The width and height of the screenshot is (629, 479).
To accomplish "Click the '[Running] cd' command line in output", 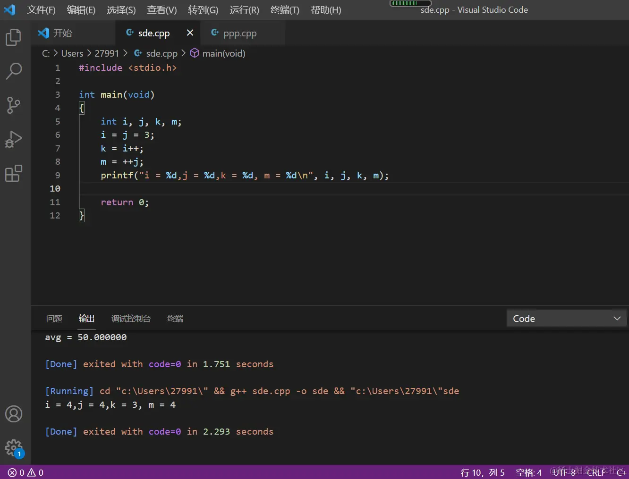I will point(252,391).
